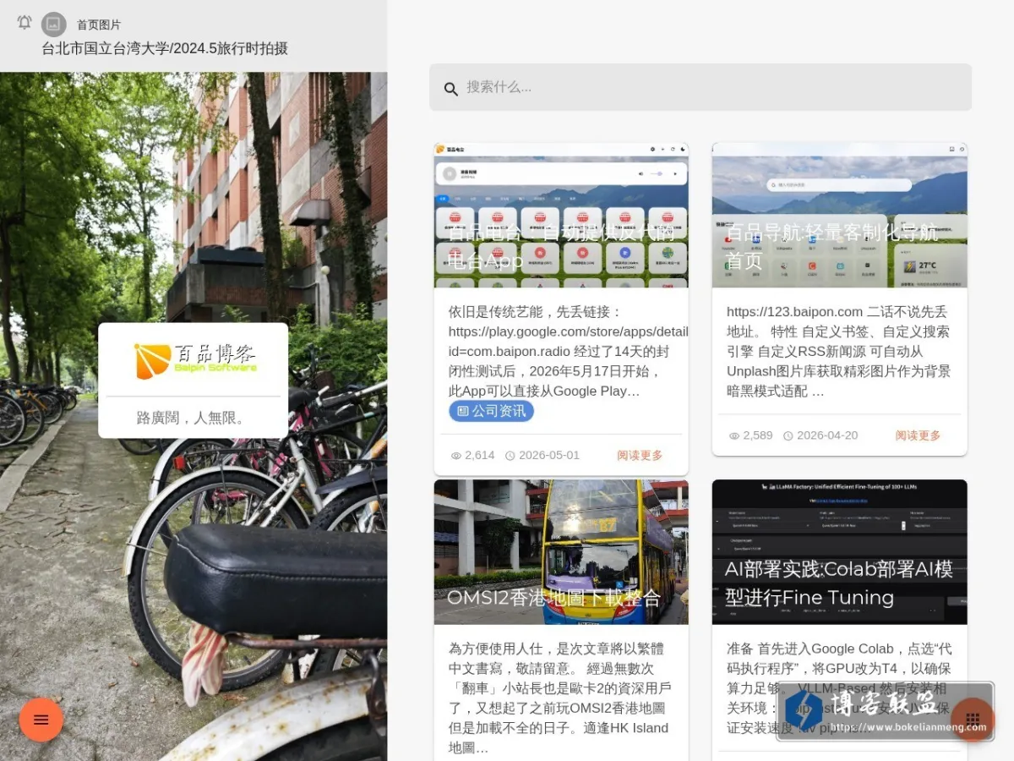The width and height of the screenshot is (1014, 761).
Task: Click the clock icon beside 2026-05-01
Action: point(510,456)
